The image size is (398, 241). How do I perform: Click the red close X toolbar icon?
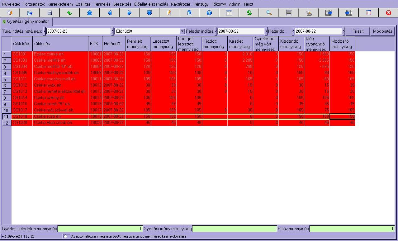tap(388, 13)
